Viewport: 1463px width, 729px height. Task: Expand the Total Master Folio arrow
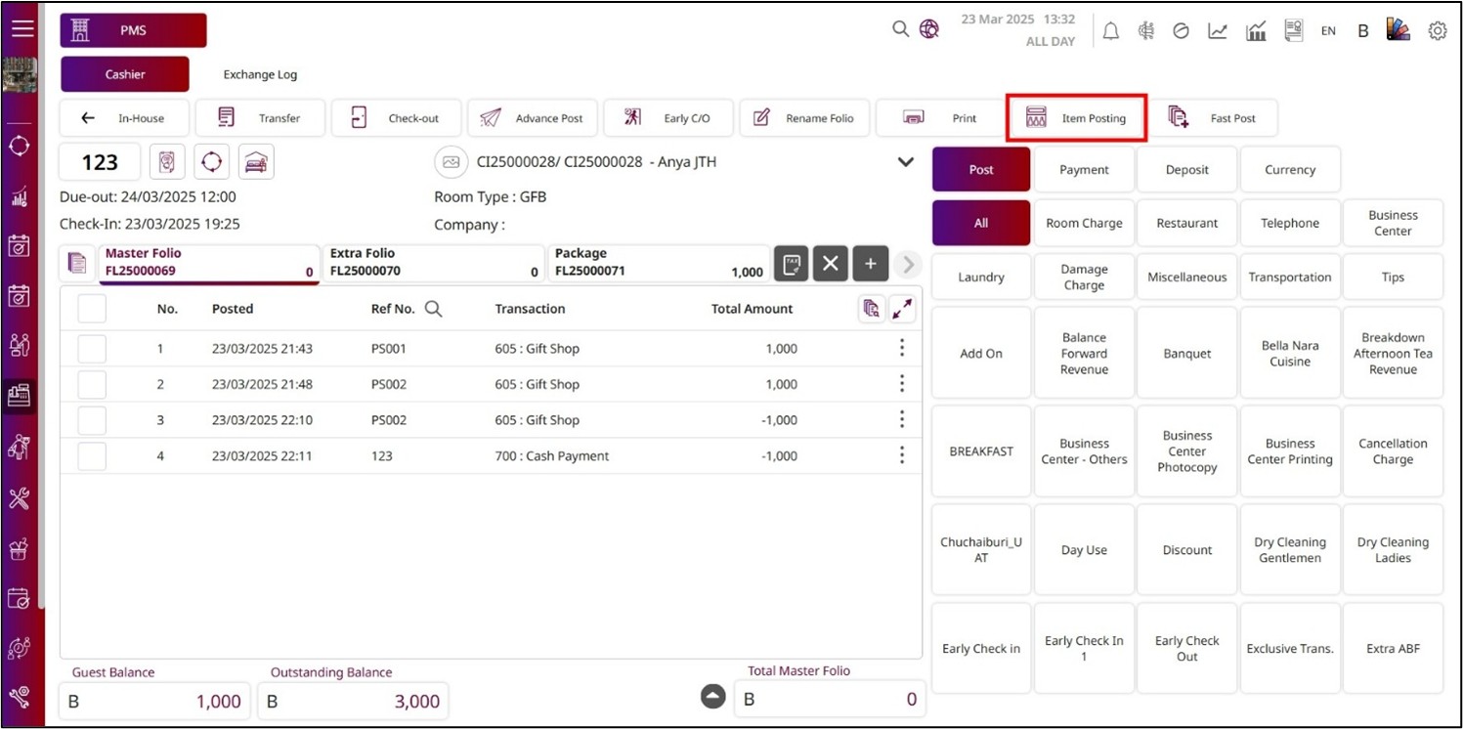tap(713, 696)
